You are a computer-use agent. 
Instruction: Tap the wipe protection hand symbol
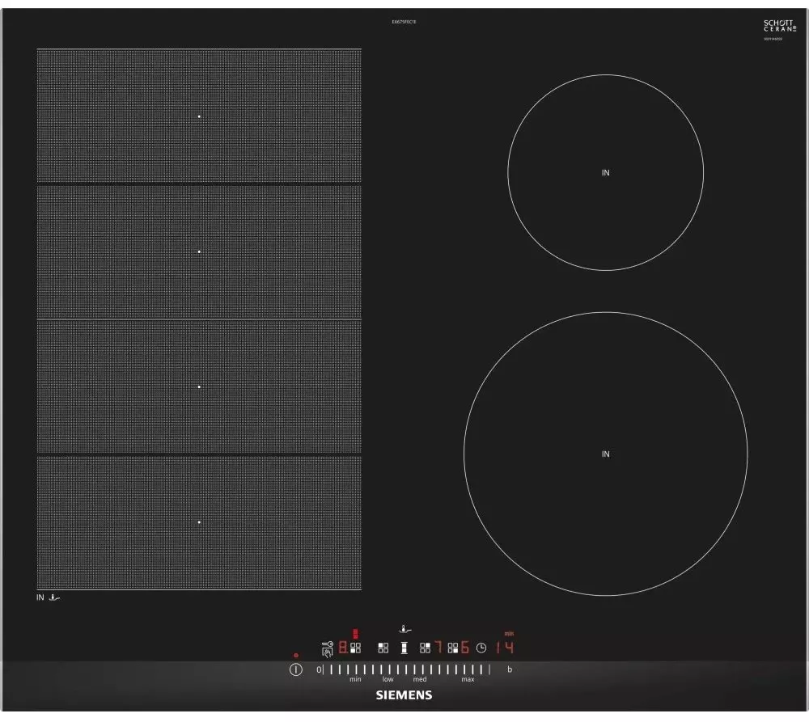point(327,653)
